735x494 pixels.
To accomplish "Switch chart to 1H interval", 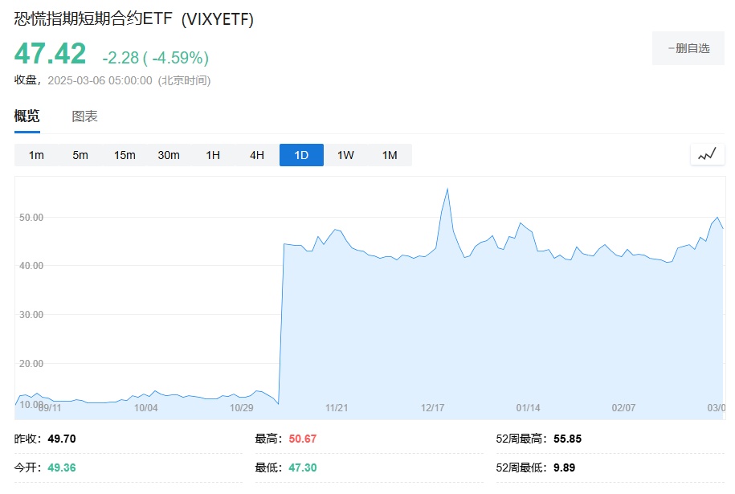I will [213, 155].
